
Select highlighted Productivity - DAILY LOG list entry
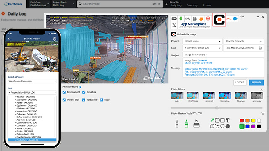coord(32,140)
